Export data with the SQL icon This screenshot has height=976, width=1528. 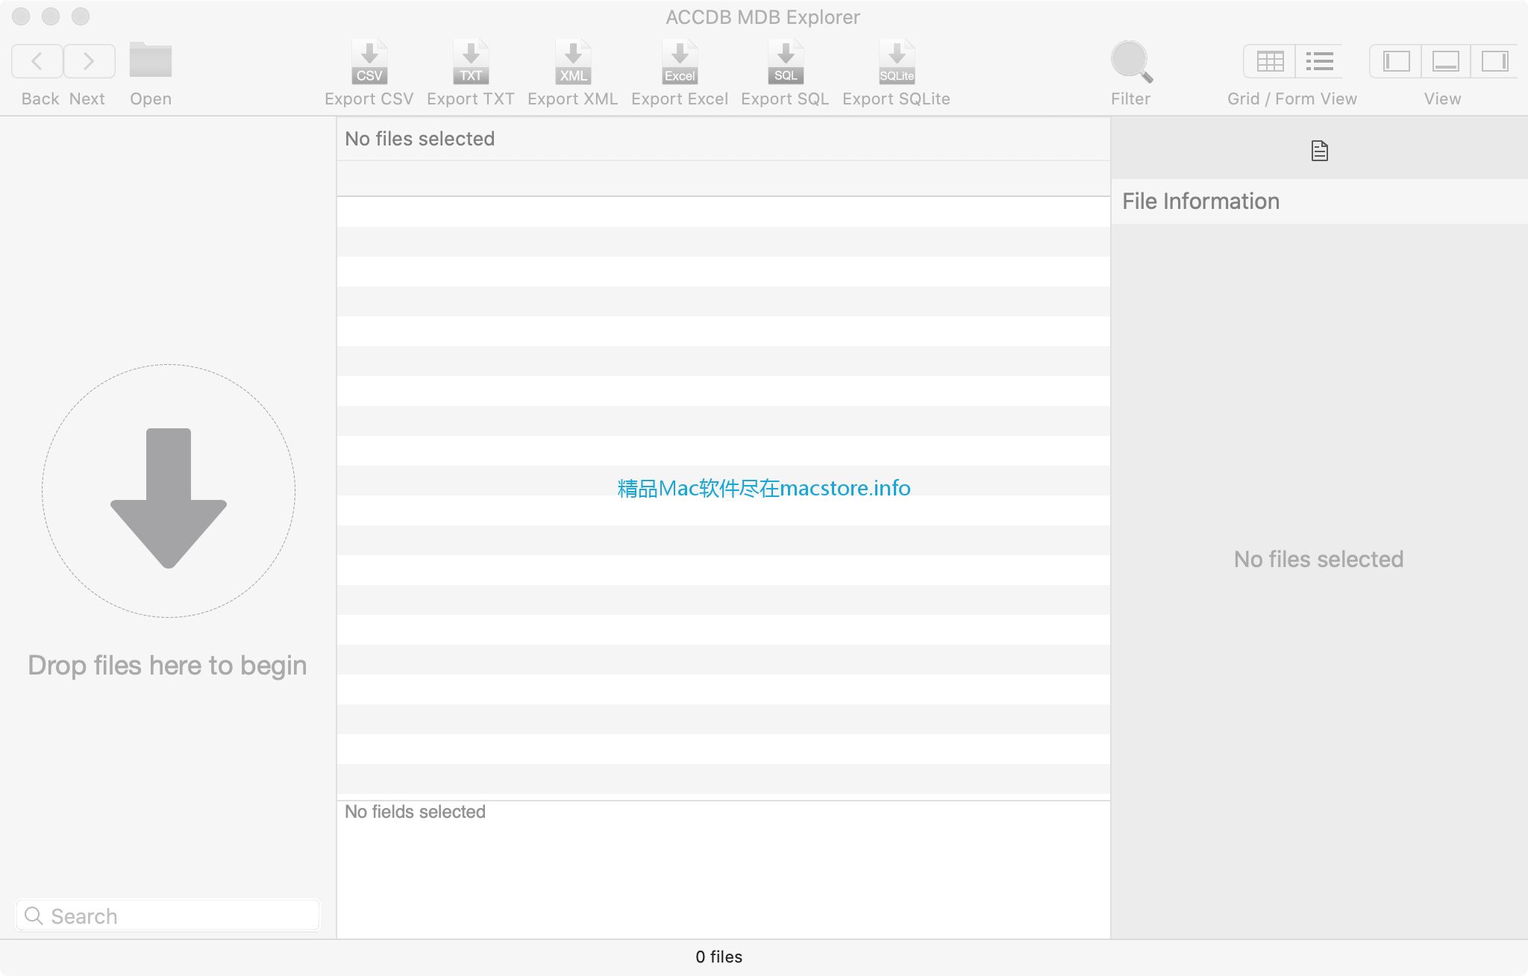click(786, 61)
